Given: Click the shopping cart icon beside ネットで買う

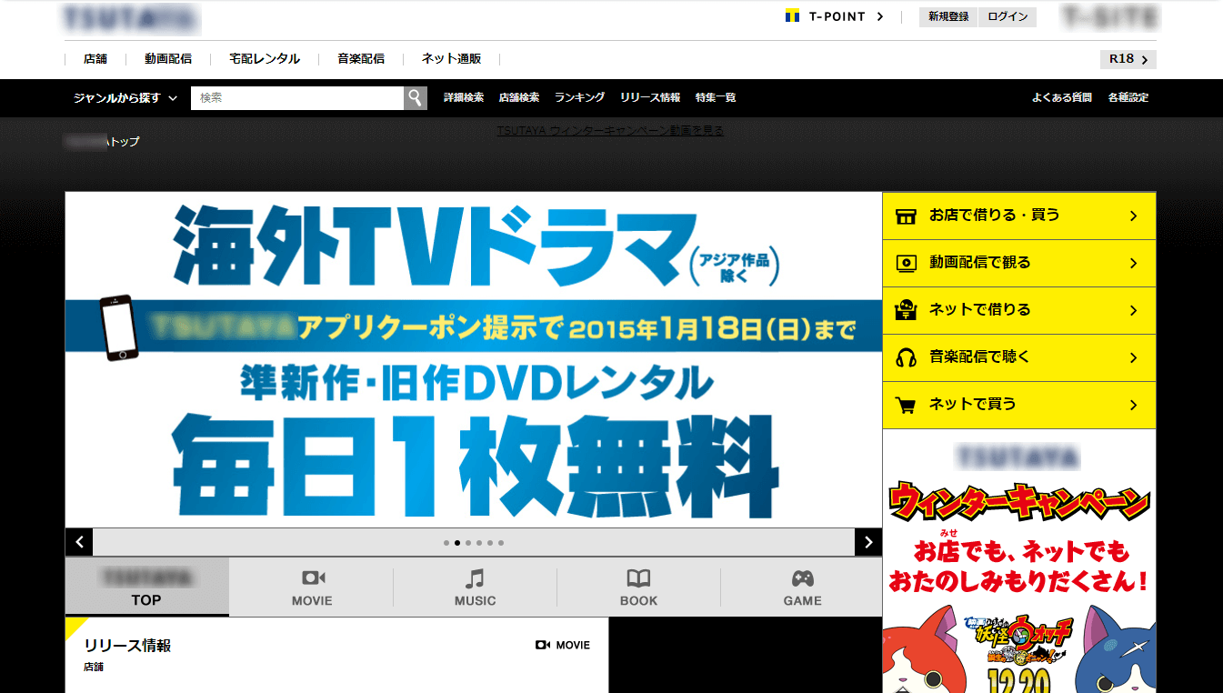Looking at the screenshot, I should click(906, 406).
